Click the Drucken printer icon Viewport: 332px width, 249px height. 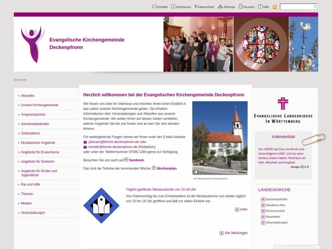241,6
